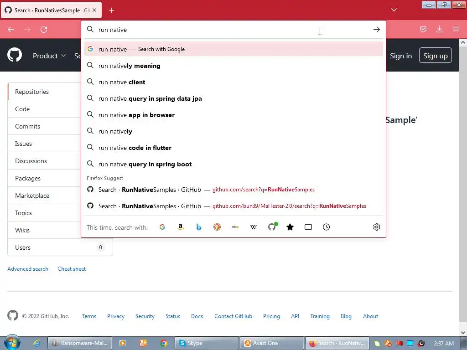Image resolution: width=467 pixels, height=350 pixels.
Task: Open the Contact GitHub footer link
Action: coord(233,316)
